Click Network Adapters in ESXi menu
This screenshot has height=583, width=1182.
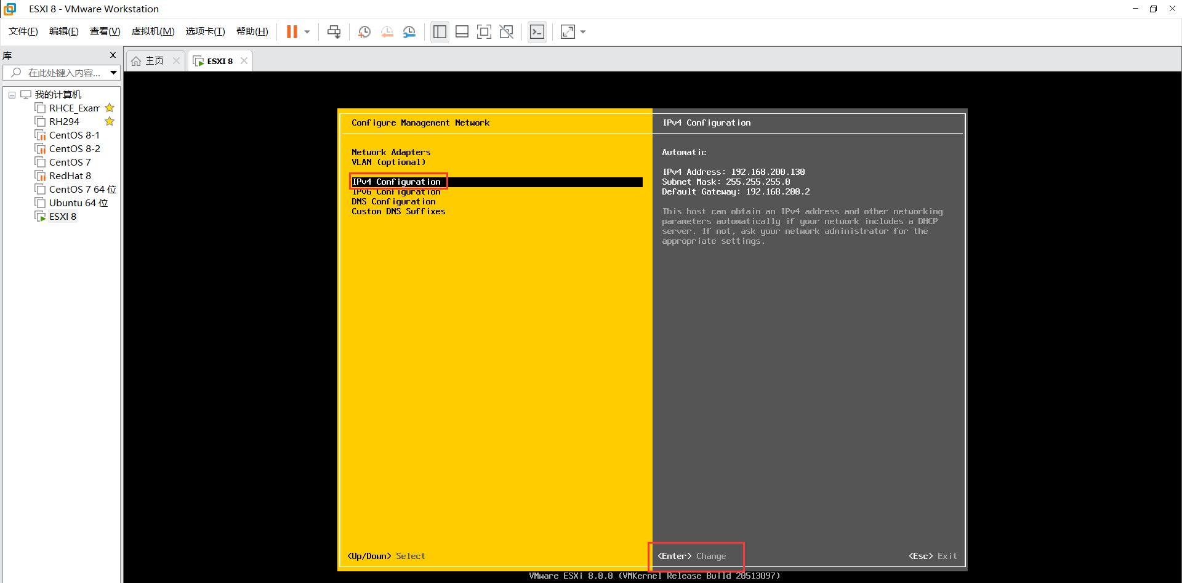pyautogui.click(x=391, y=152)
